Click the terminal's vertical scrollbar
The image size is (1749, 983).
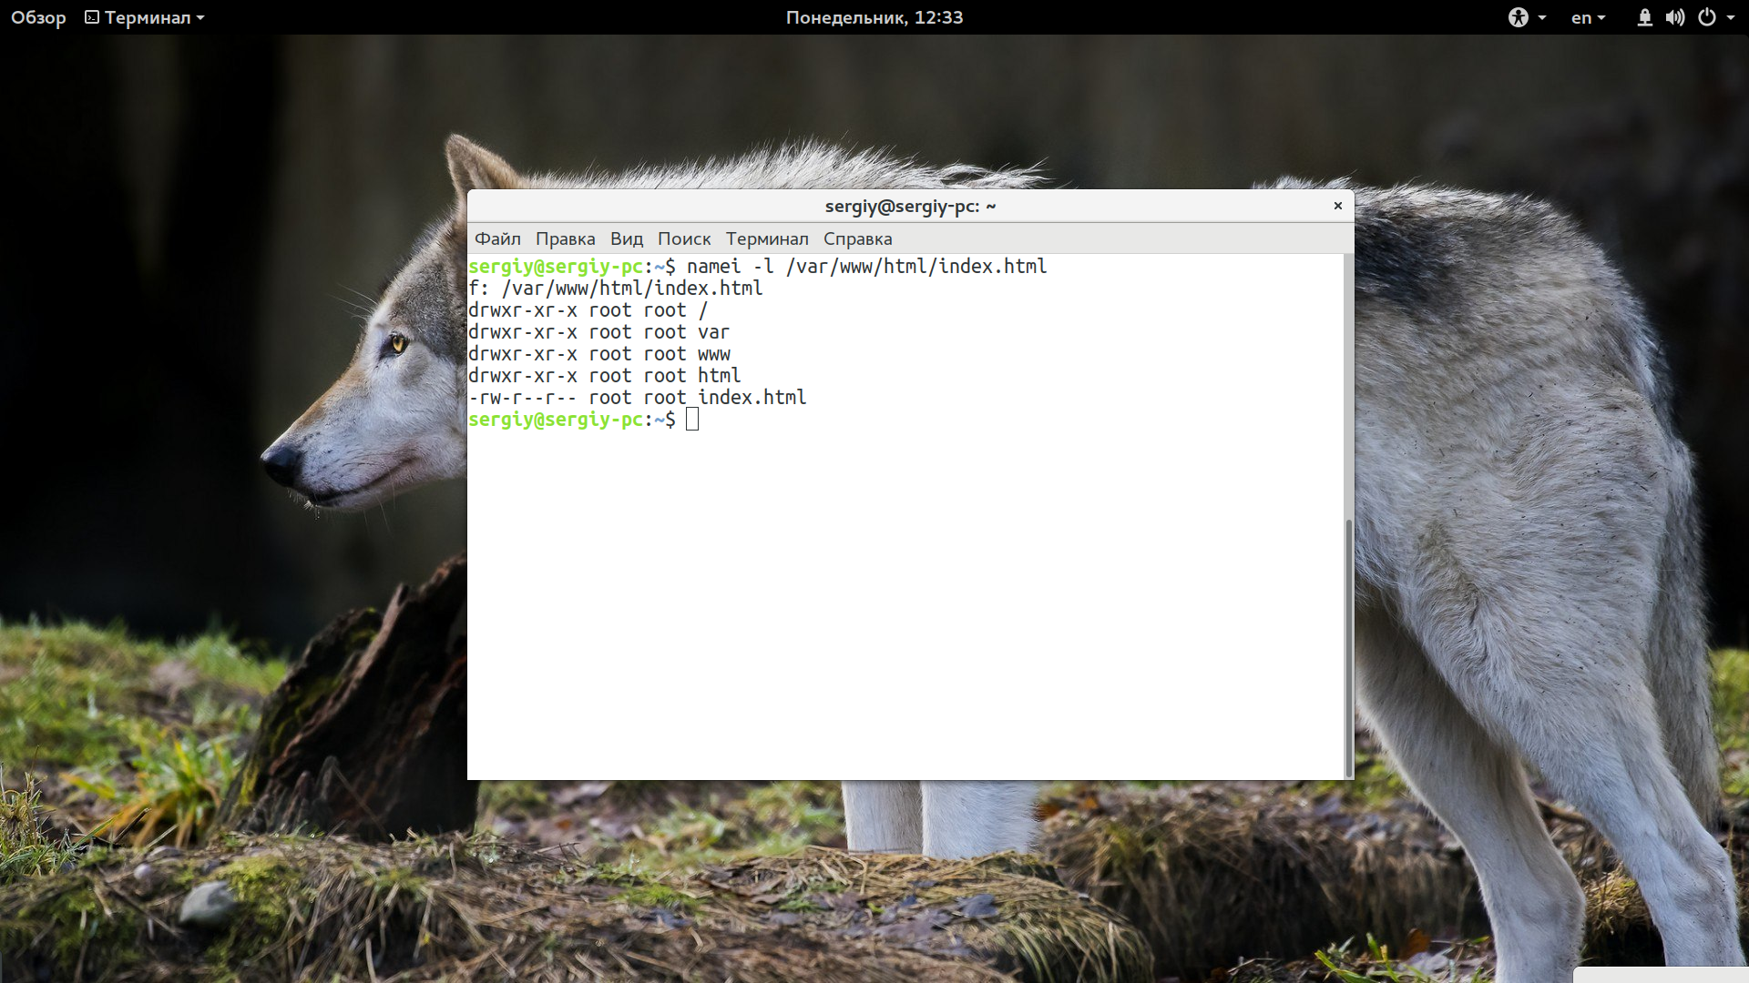(1348, 646)
